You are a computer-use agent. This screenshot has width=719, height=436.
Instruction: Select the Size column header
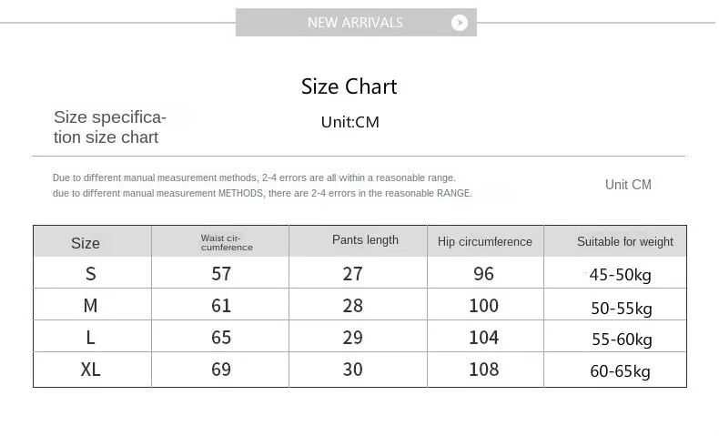coord(86,243)
